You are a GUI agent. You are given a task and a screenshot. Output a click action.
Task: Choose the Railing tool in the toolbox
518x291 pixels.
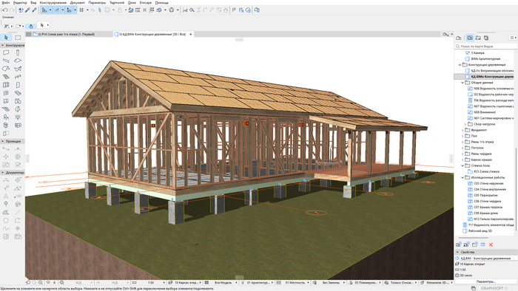coord(18,77)
